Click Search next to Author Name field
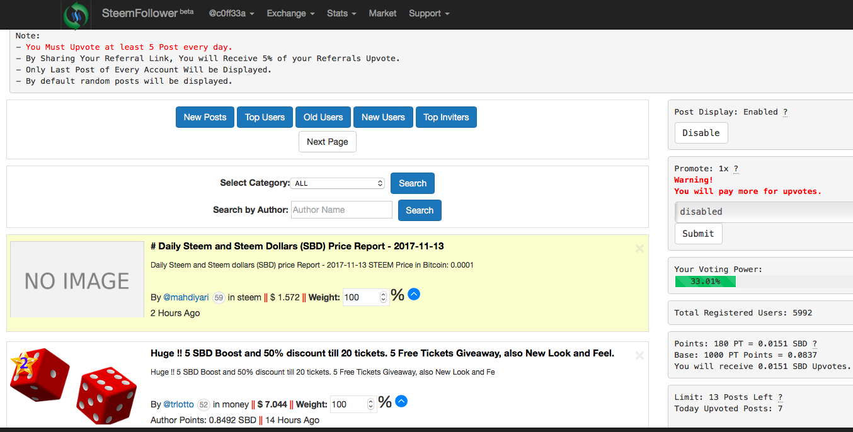Image resolution: width=853 pixels, height=432 pixels. coord(420,210)
